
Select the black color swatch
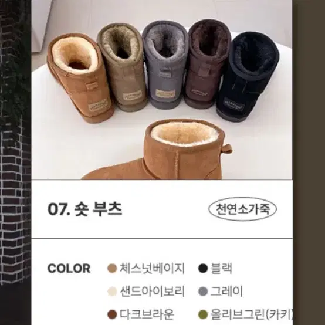coord(203,269)
